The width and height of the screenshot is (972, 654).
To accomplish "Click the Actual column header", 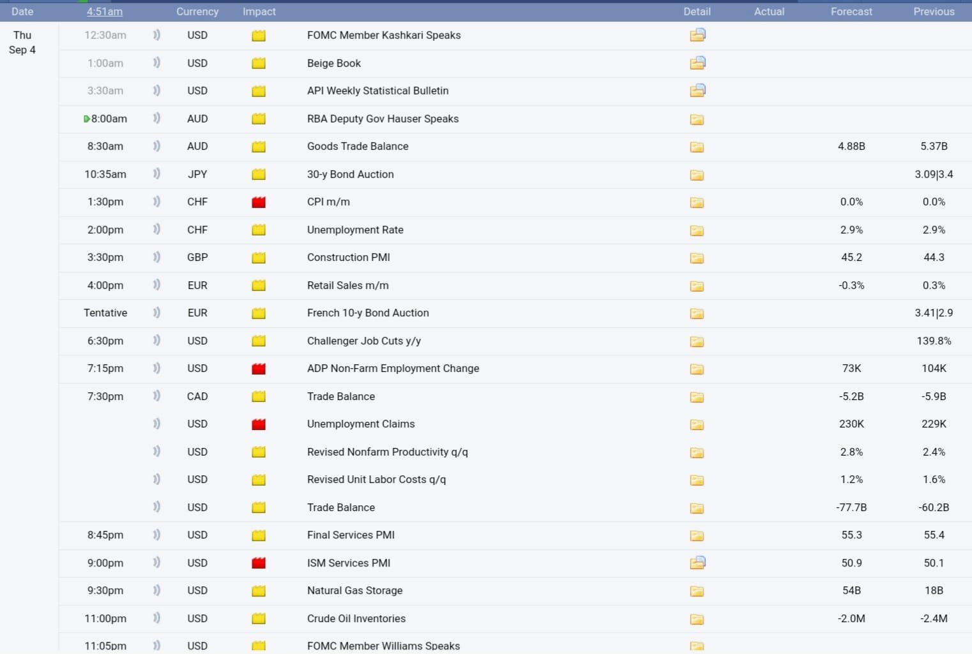I will [769, 11].
